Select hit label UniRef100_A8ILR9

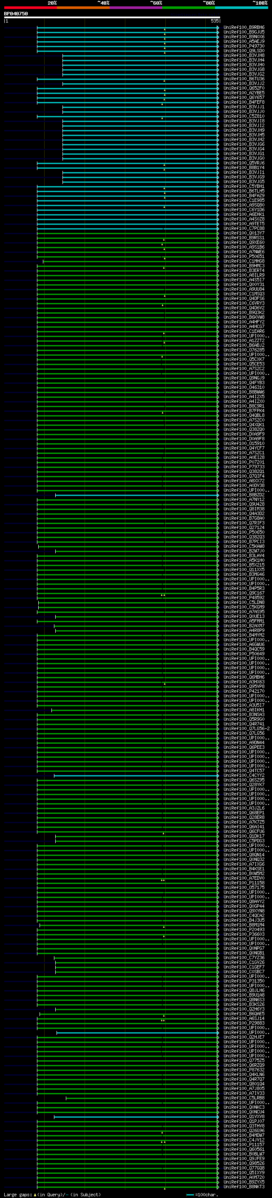point(244,275)
